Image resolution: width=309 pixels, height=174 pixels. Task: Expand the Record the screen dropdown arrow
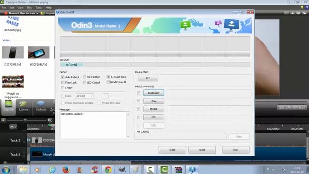(x=37, y=13)
